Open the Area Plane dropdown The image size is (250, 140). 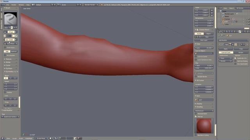tap(11, 44)
